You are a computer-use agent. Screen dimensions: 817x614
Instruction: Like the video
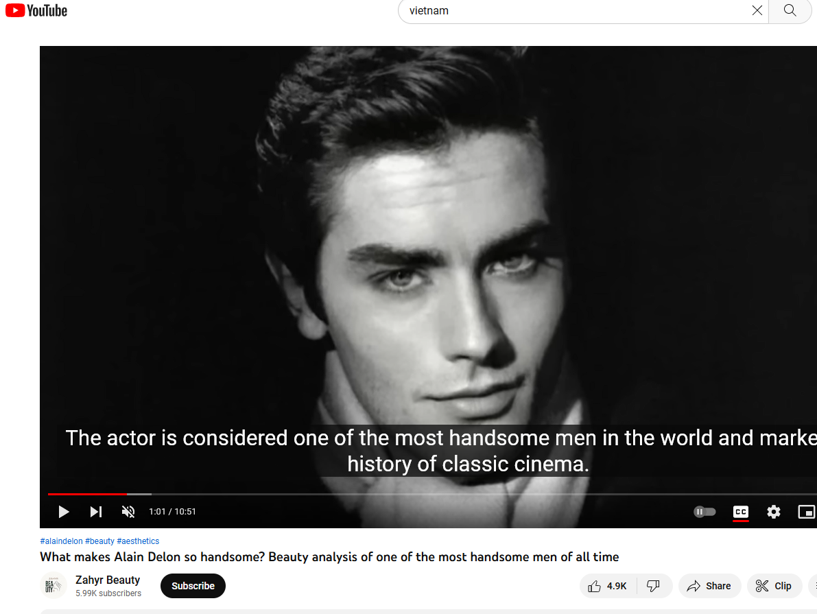coord(608,586)
